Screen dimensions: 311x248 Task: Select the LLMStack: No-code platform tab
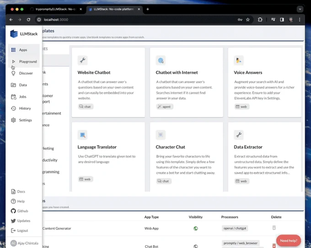tap(113, 9)
